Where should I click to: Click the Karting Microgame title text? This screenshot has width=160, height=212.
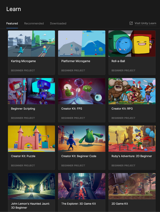[x=23, y=61]
